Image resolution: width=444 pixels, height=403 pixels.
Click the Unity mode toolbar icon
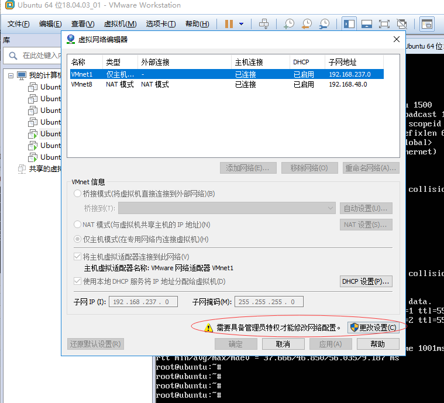[401, 24]
